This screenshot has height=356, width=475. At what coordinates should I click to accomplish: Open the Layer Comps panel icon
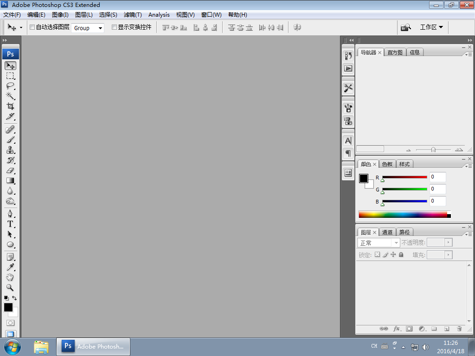tap(348, 173)
